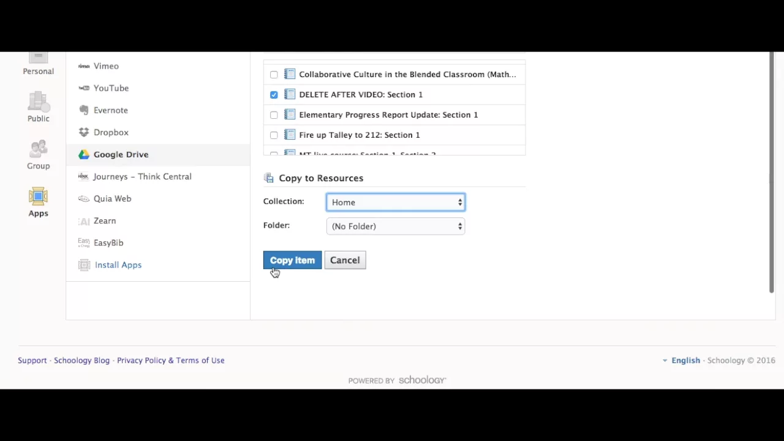Open the Schoology Blog link
Image resolution: width=784 pixels, height=441 pixels.
(81, 360)
